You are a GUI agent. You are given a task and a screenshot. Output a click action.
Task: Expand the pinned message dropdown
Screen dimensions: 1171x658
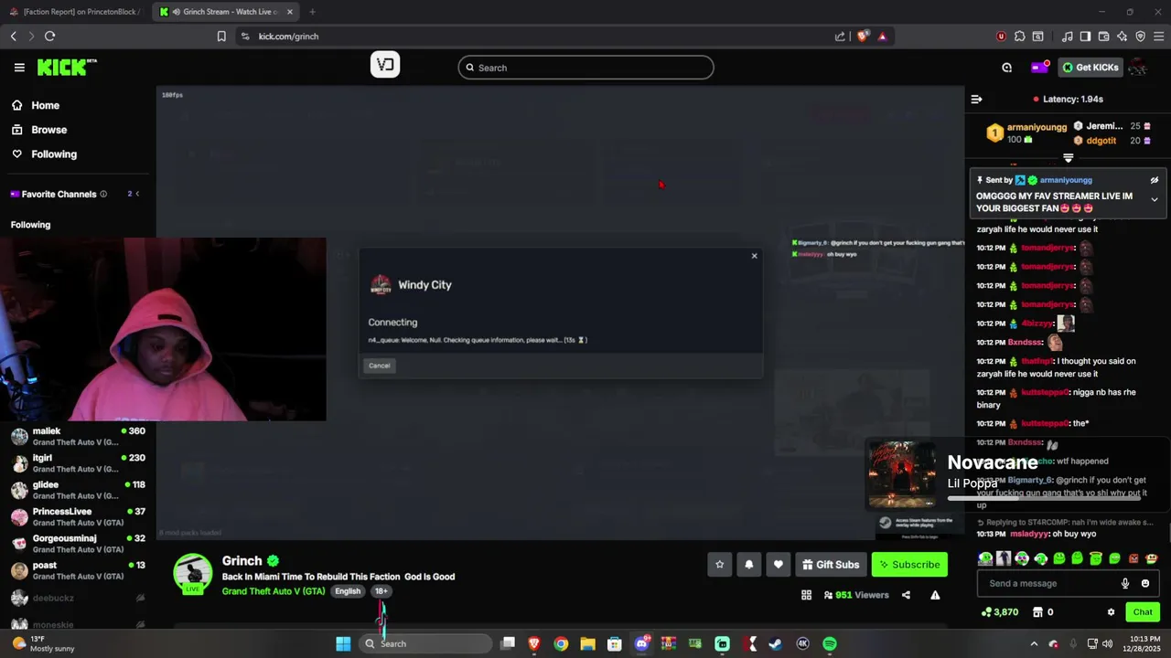pos(1155,199)
